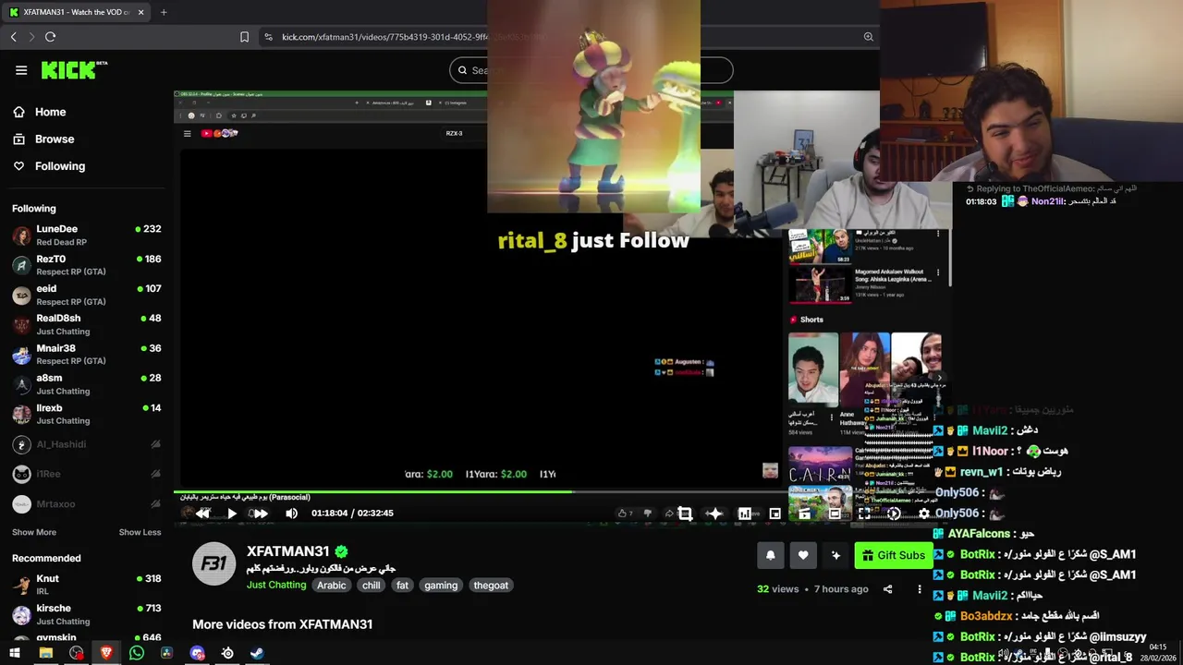This screenshot has height=665, width=1183.
Task: Open the Windows Start menu
Action: (15, 653)
